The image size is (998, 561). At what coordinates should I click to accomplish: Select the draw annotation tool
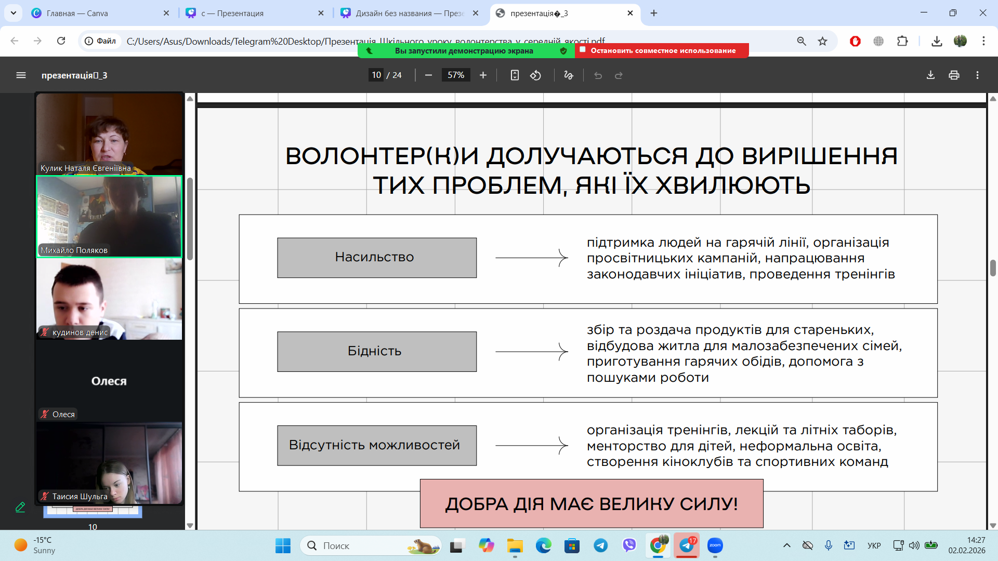pyautogui.click(x=568, y=75)
